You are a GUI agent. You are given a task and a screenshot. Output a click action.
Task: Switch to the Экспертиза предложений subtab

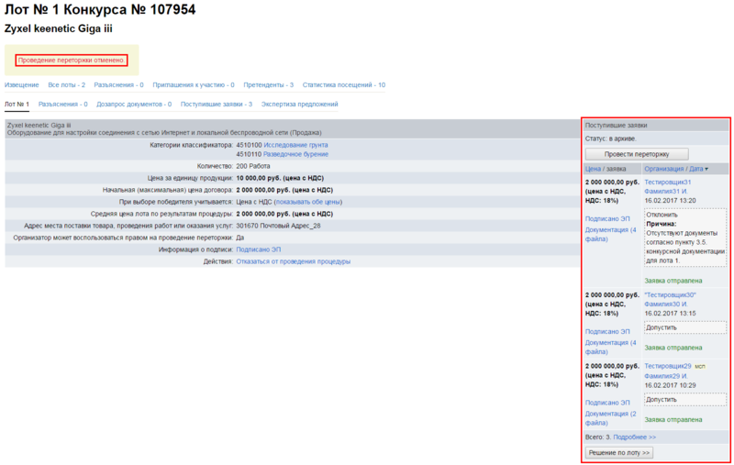point(300,105)
